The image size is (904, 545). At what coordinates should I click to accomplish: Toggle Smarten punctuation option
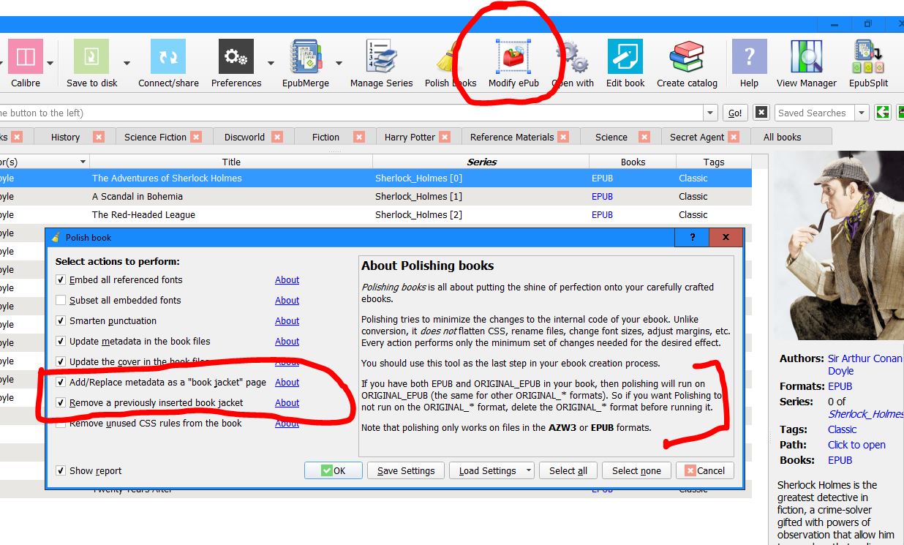point(61,321)
